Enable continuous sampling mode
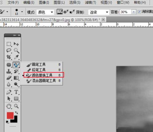Viewport: 153px width, 132px height. pyautogui.click(x=60, y=12)
